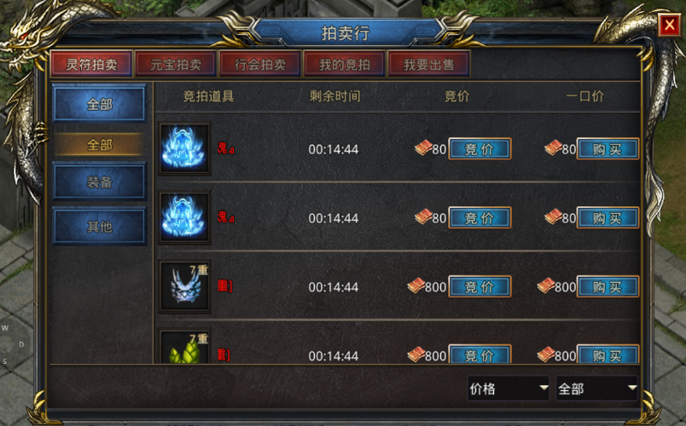Open the 价格 sort dropdown

coord(509,388)
